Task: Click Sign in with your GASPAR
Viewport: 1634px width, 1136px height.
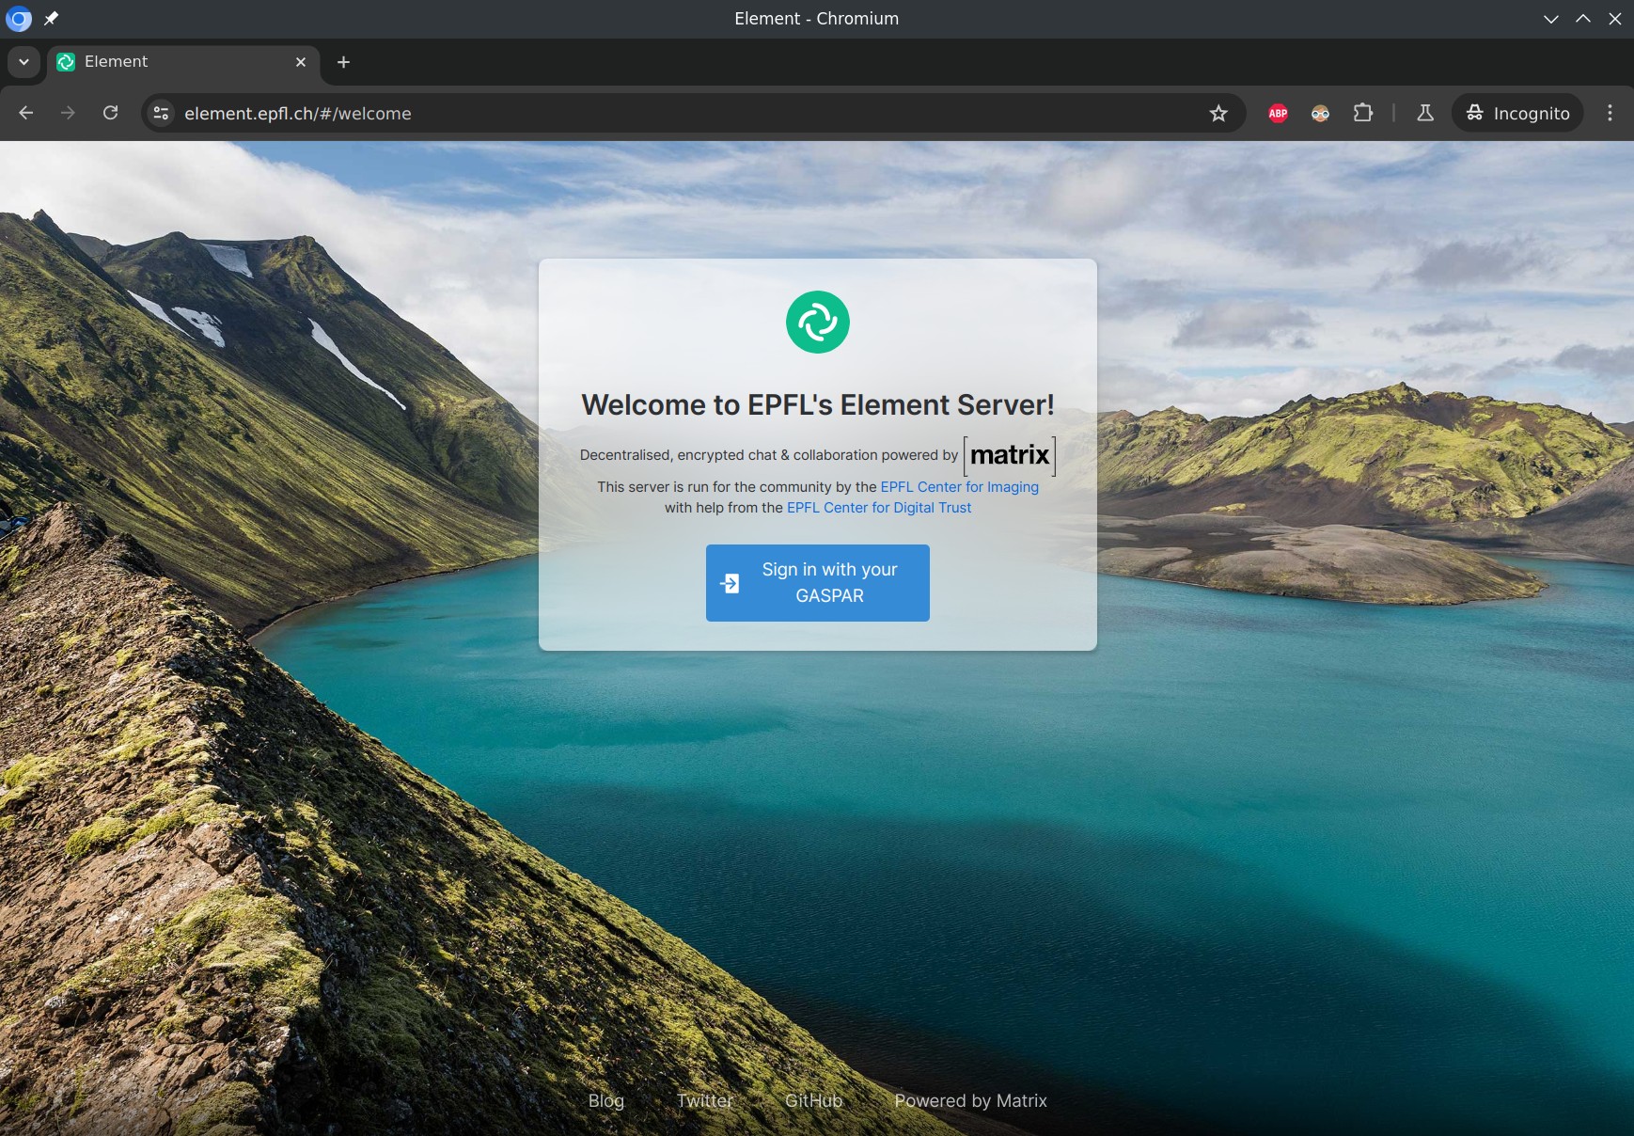Action: pos(817,582)
